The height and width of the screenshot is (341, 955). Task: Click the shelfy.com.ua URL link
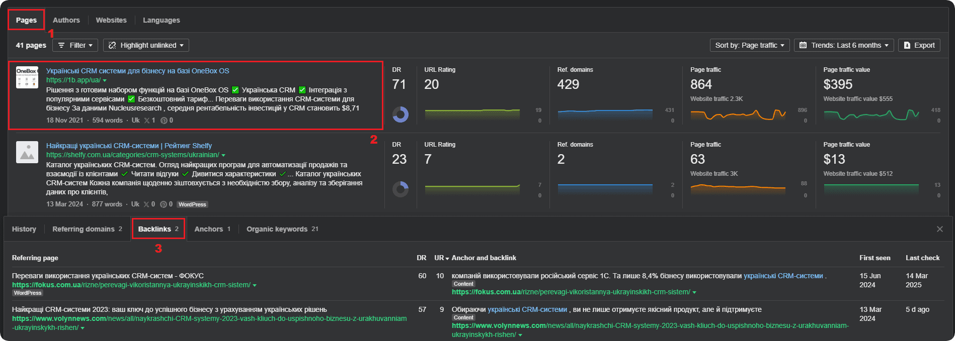click(x=133, y=155)
